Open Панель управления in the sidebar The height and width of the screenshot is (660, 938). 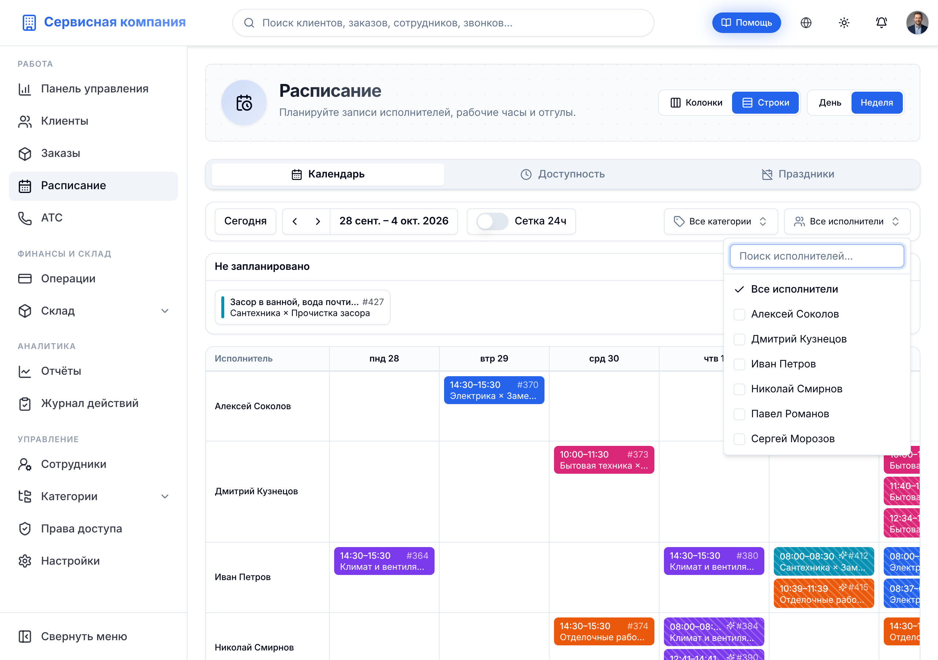(93, 89)
